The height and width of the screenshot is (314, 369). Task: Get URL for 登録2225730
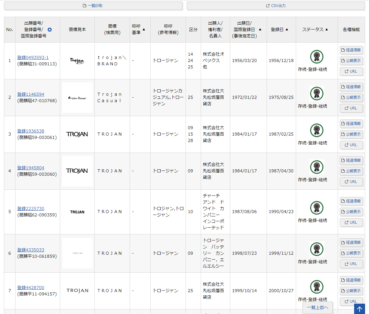tap(351, 223)
